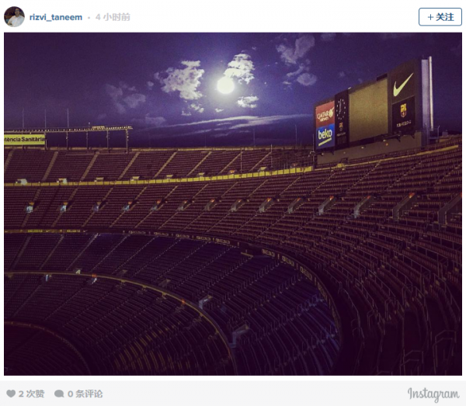Screen dimensions: 466x406
Task: Click the cloud left of the moon
Action: pos(180,79)
